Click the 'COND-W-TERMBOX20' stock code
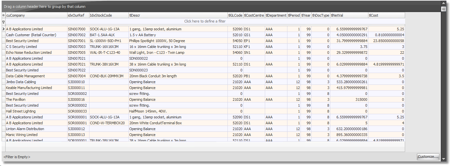Screen dimensions: 450x166 pyautogui.click(x=109, y=123)
